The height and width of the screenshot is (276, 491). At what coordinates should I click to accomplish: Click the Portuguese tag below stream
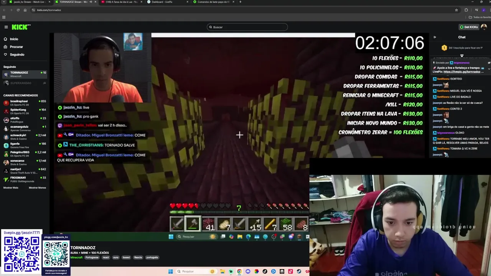[92, 258]
